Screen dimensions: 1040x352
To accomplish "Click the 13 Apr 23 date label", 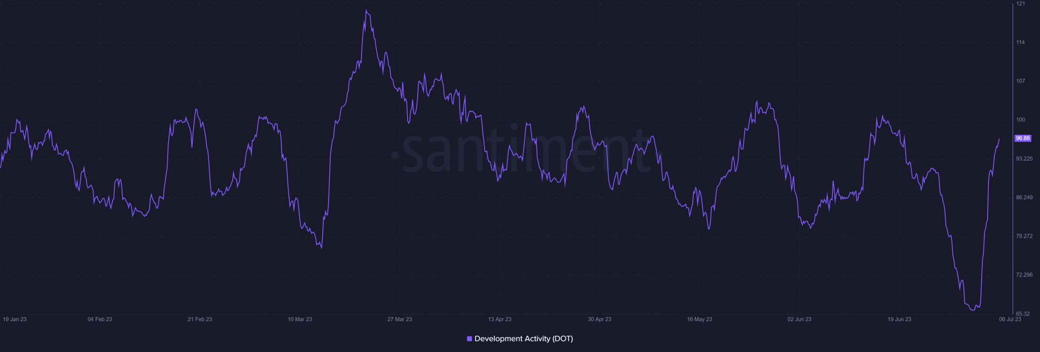I will (500, 319).
